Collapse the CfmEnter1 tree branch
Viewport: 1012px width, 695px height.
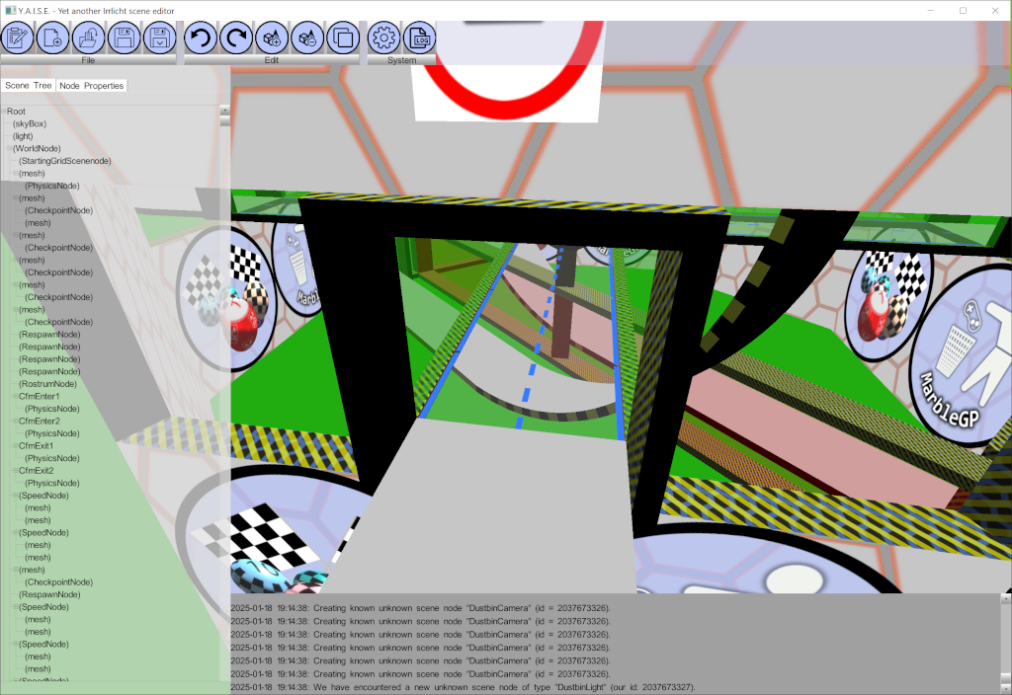[x=16, y=396]
